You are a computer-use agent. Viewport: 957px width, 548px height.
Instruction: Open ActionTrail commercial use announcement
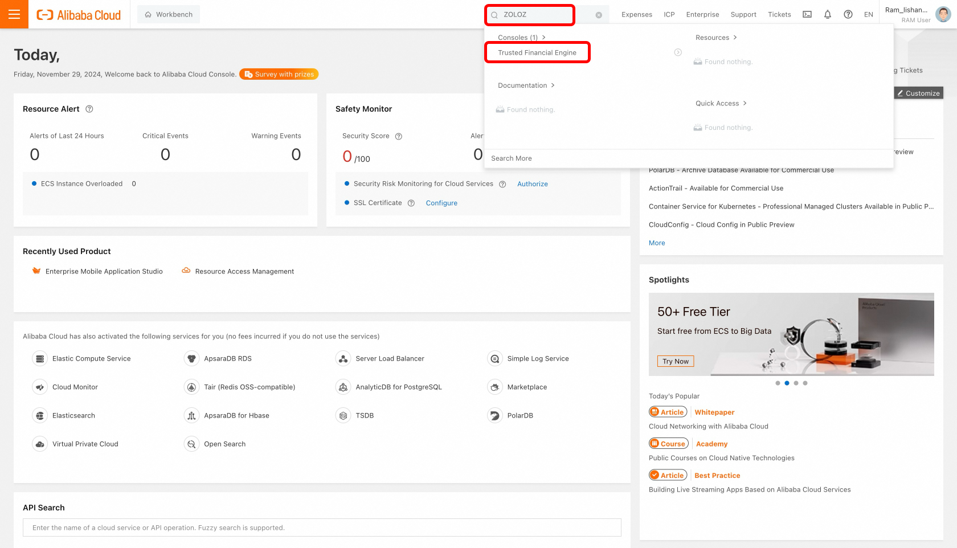716,189
